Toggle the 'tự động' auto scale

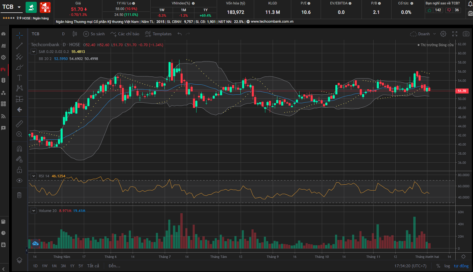461,266
